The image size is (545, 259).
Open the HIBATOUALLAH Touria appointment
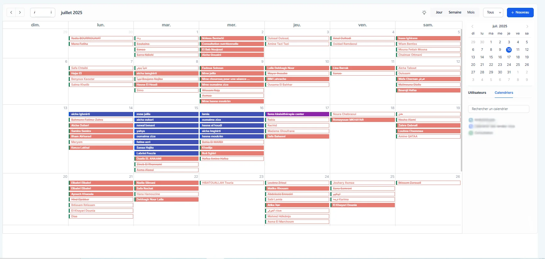(232, 183)
